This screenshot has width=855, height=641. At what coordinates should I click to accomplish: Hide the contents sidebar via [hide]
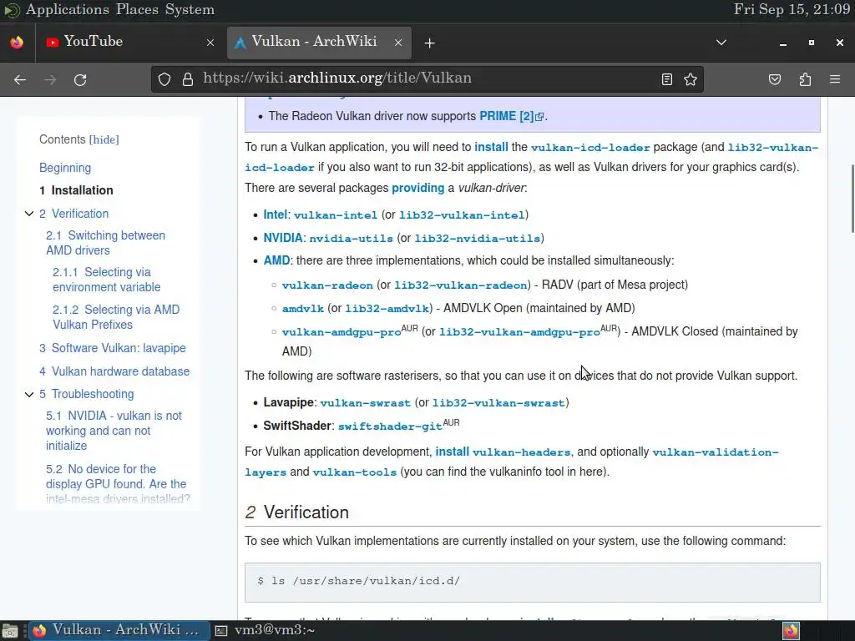(104, 139)
